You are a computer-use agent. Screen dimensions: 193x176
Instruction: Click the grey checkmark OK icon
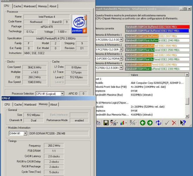(x=167, y=123)
